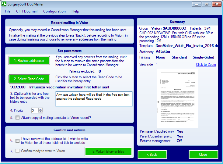Open the CFH Docmail menu
Viewport: 223px width, 164px height.
coord(27,11)
